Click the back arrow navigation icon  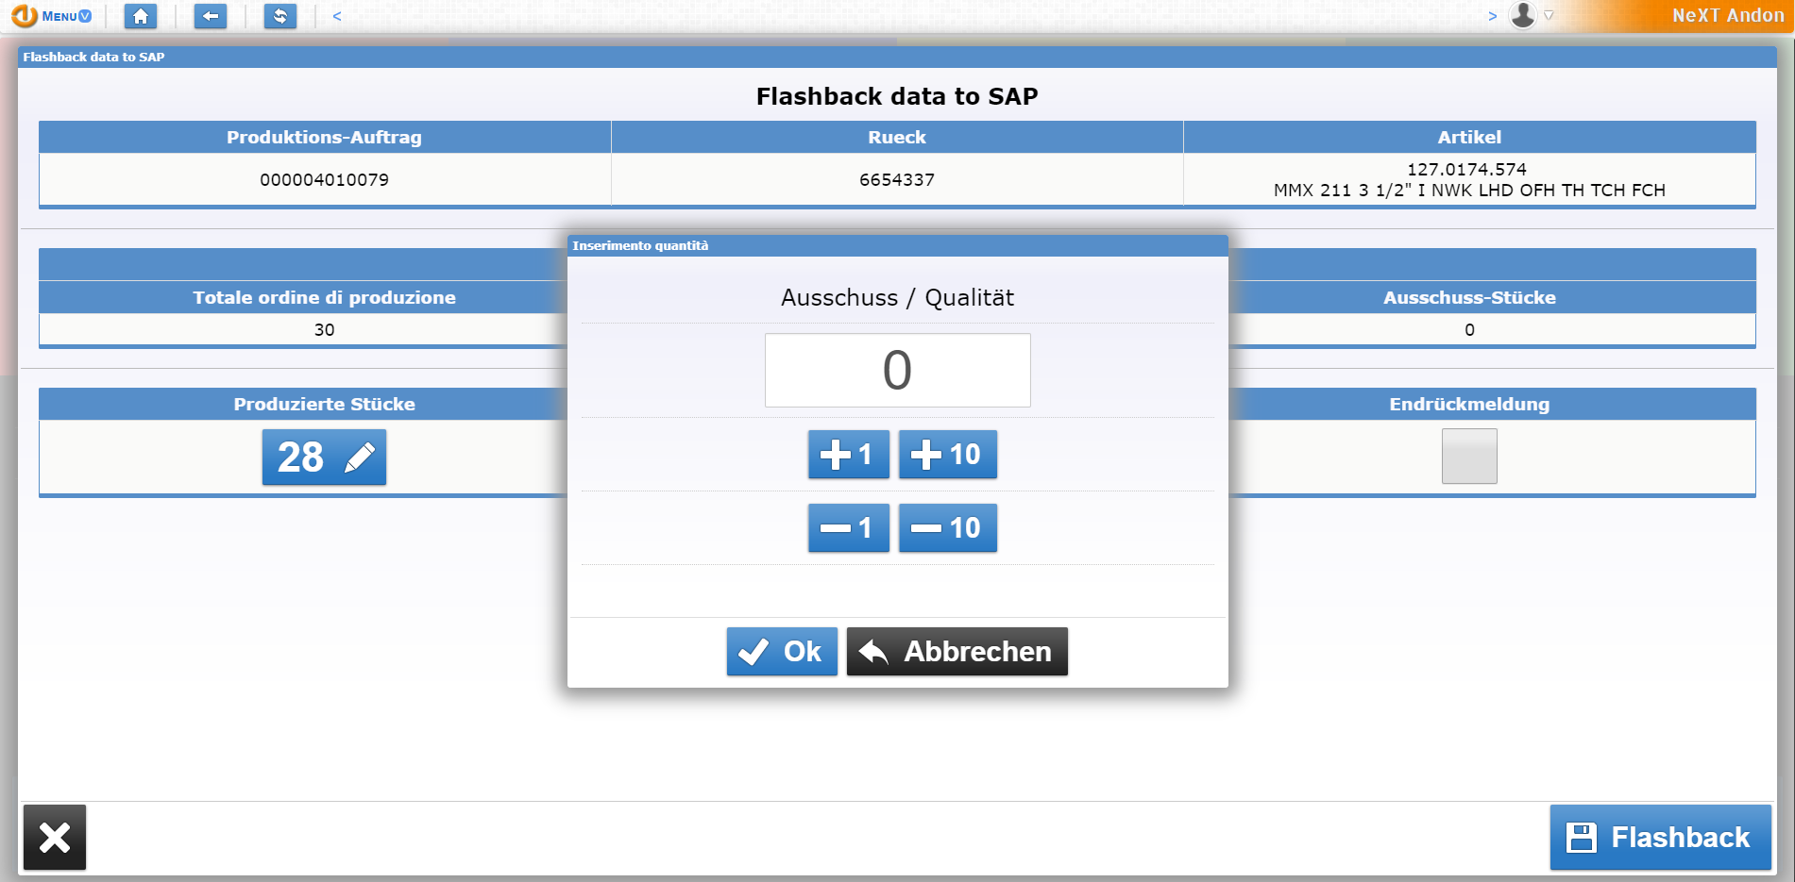[x=210, y=16]
